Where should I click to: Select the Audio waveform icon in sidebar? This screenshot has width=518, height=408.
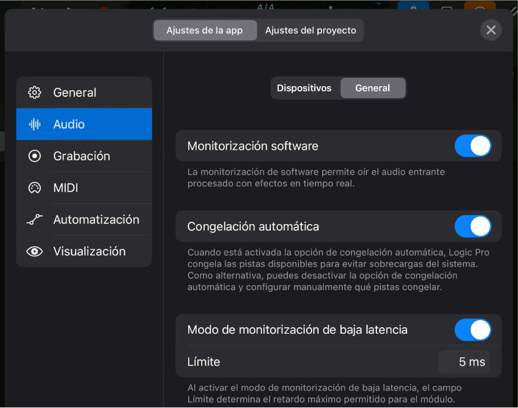(x=35, y=124)
